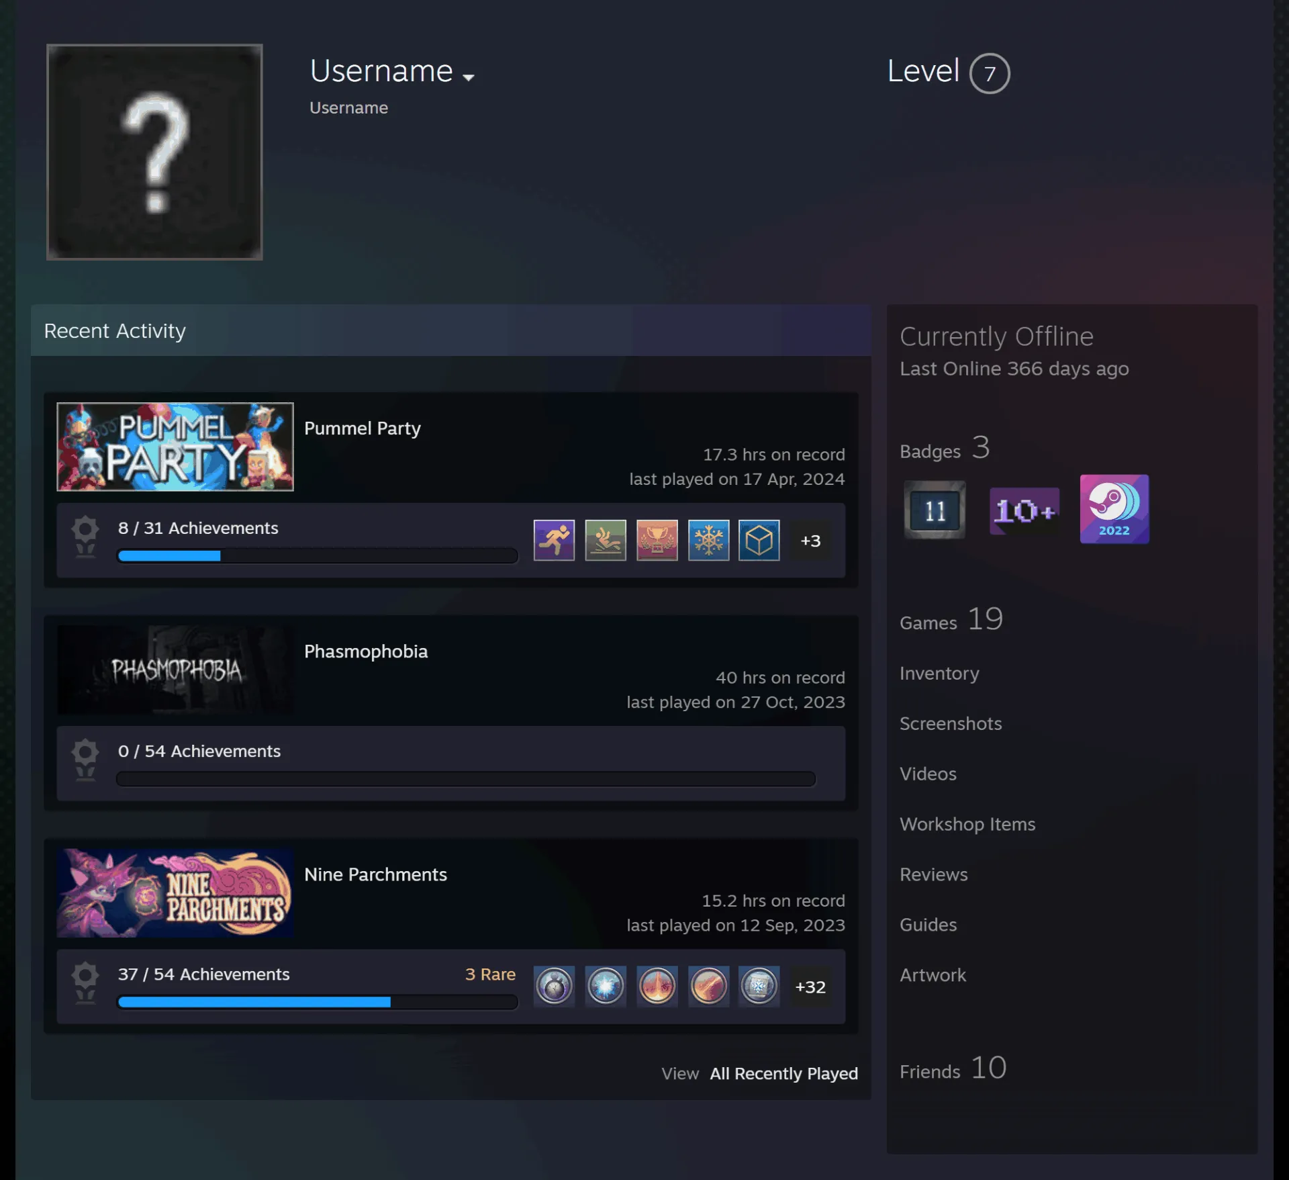Click the Pummel Party achievement progress bar
Viewport: 1289px width, 1180px height.
(x=317, y=555)
